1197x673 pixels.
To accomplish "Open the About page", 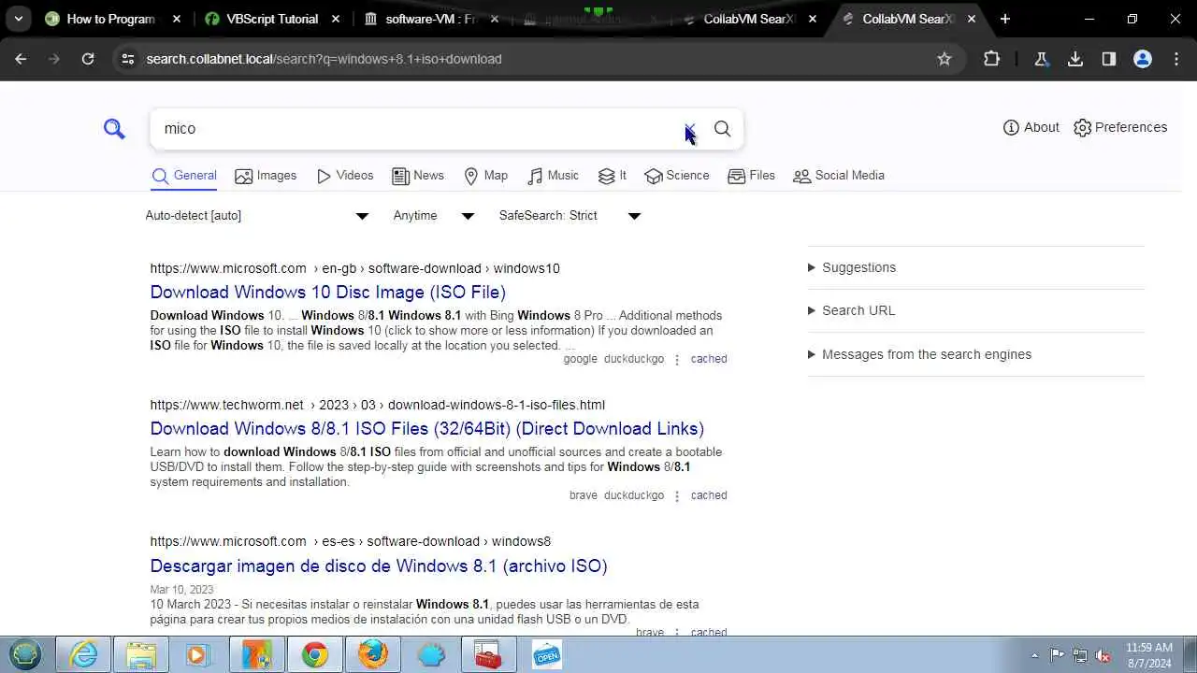I will tap(1031, 127).
